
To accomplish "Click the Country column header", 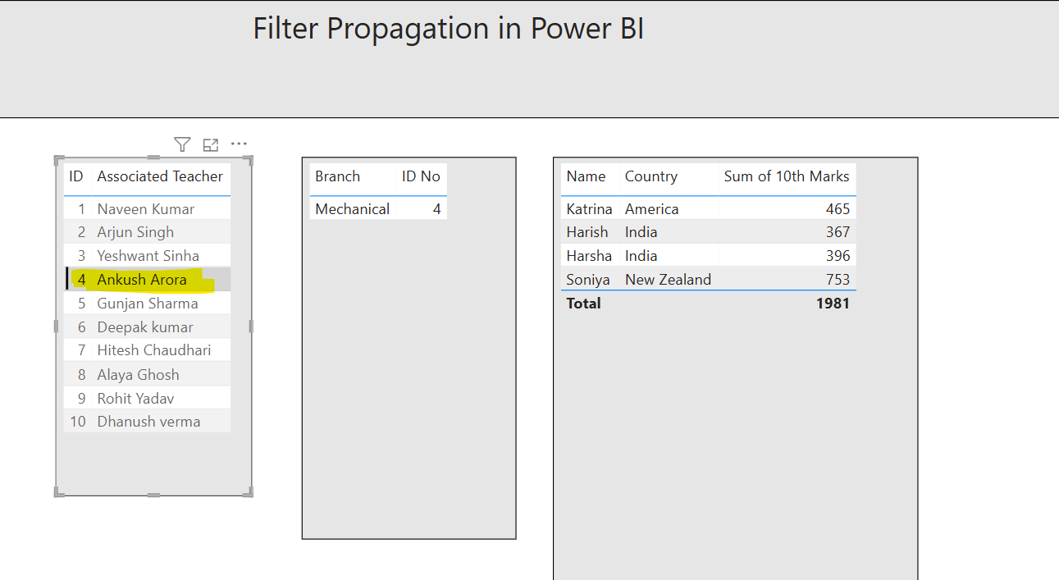I will click(650, 176).
